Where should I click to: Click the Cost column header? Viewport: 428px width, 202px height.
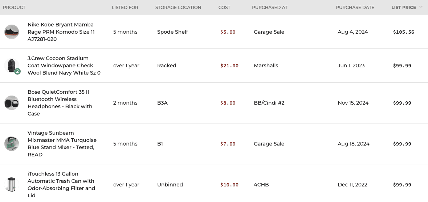pyautogui.click(x=224, y=7)
